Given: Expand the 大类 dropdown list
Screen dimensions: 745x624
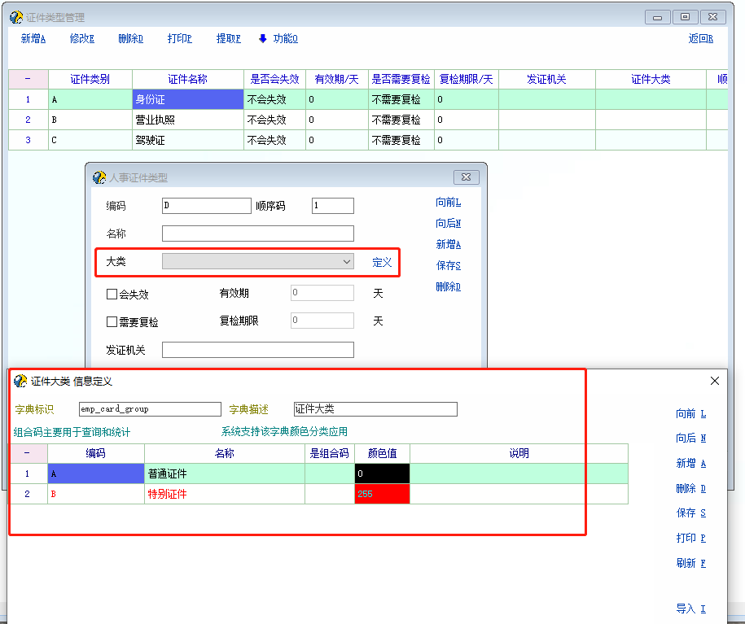Looking at the screenshot, I should (x=347, y=262).
